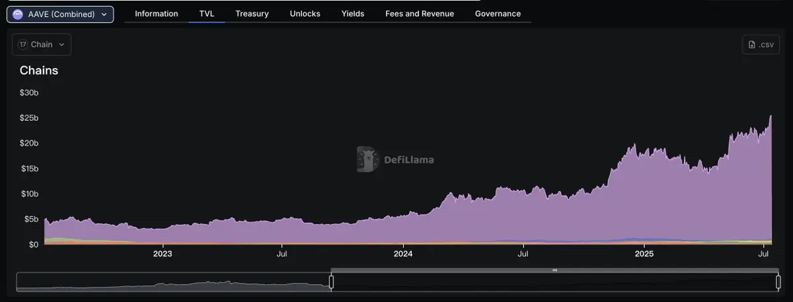Click the $25b y-axis label
Viewport: 793px width, 302px height.
[29, 118]
